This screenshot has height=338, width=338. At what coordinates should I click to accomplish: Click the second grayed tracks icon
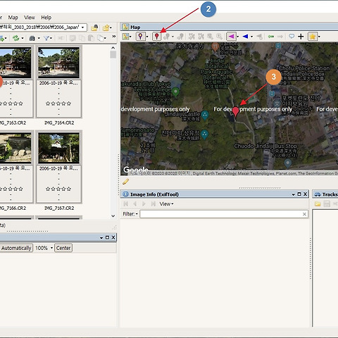[201, 37]
